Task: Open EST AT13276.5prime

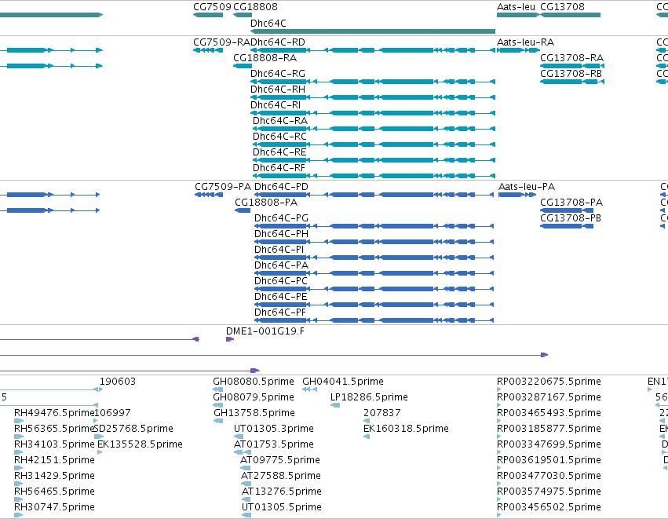Action: click(x=282, y=492)
